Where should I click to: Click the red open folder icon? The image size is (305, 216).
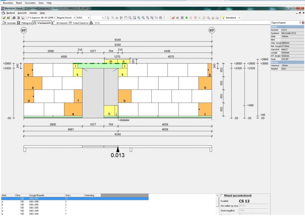click(x=173, y=18)
